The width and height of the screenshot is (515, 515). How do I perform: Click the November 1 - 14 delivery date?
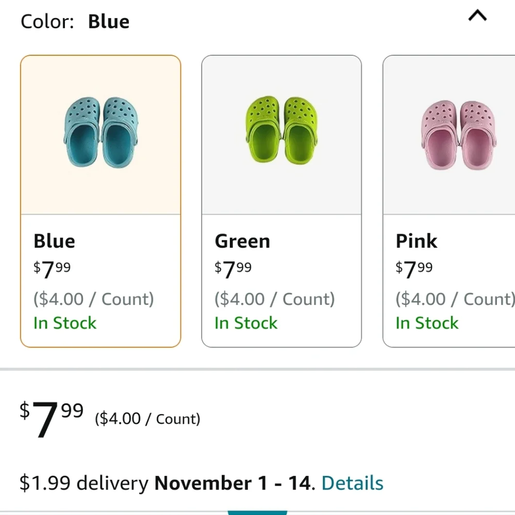[x=233, y=483]
